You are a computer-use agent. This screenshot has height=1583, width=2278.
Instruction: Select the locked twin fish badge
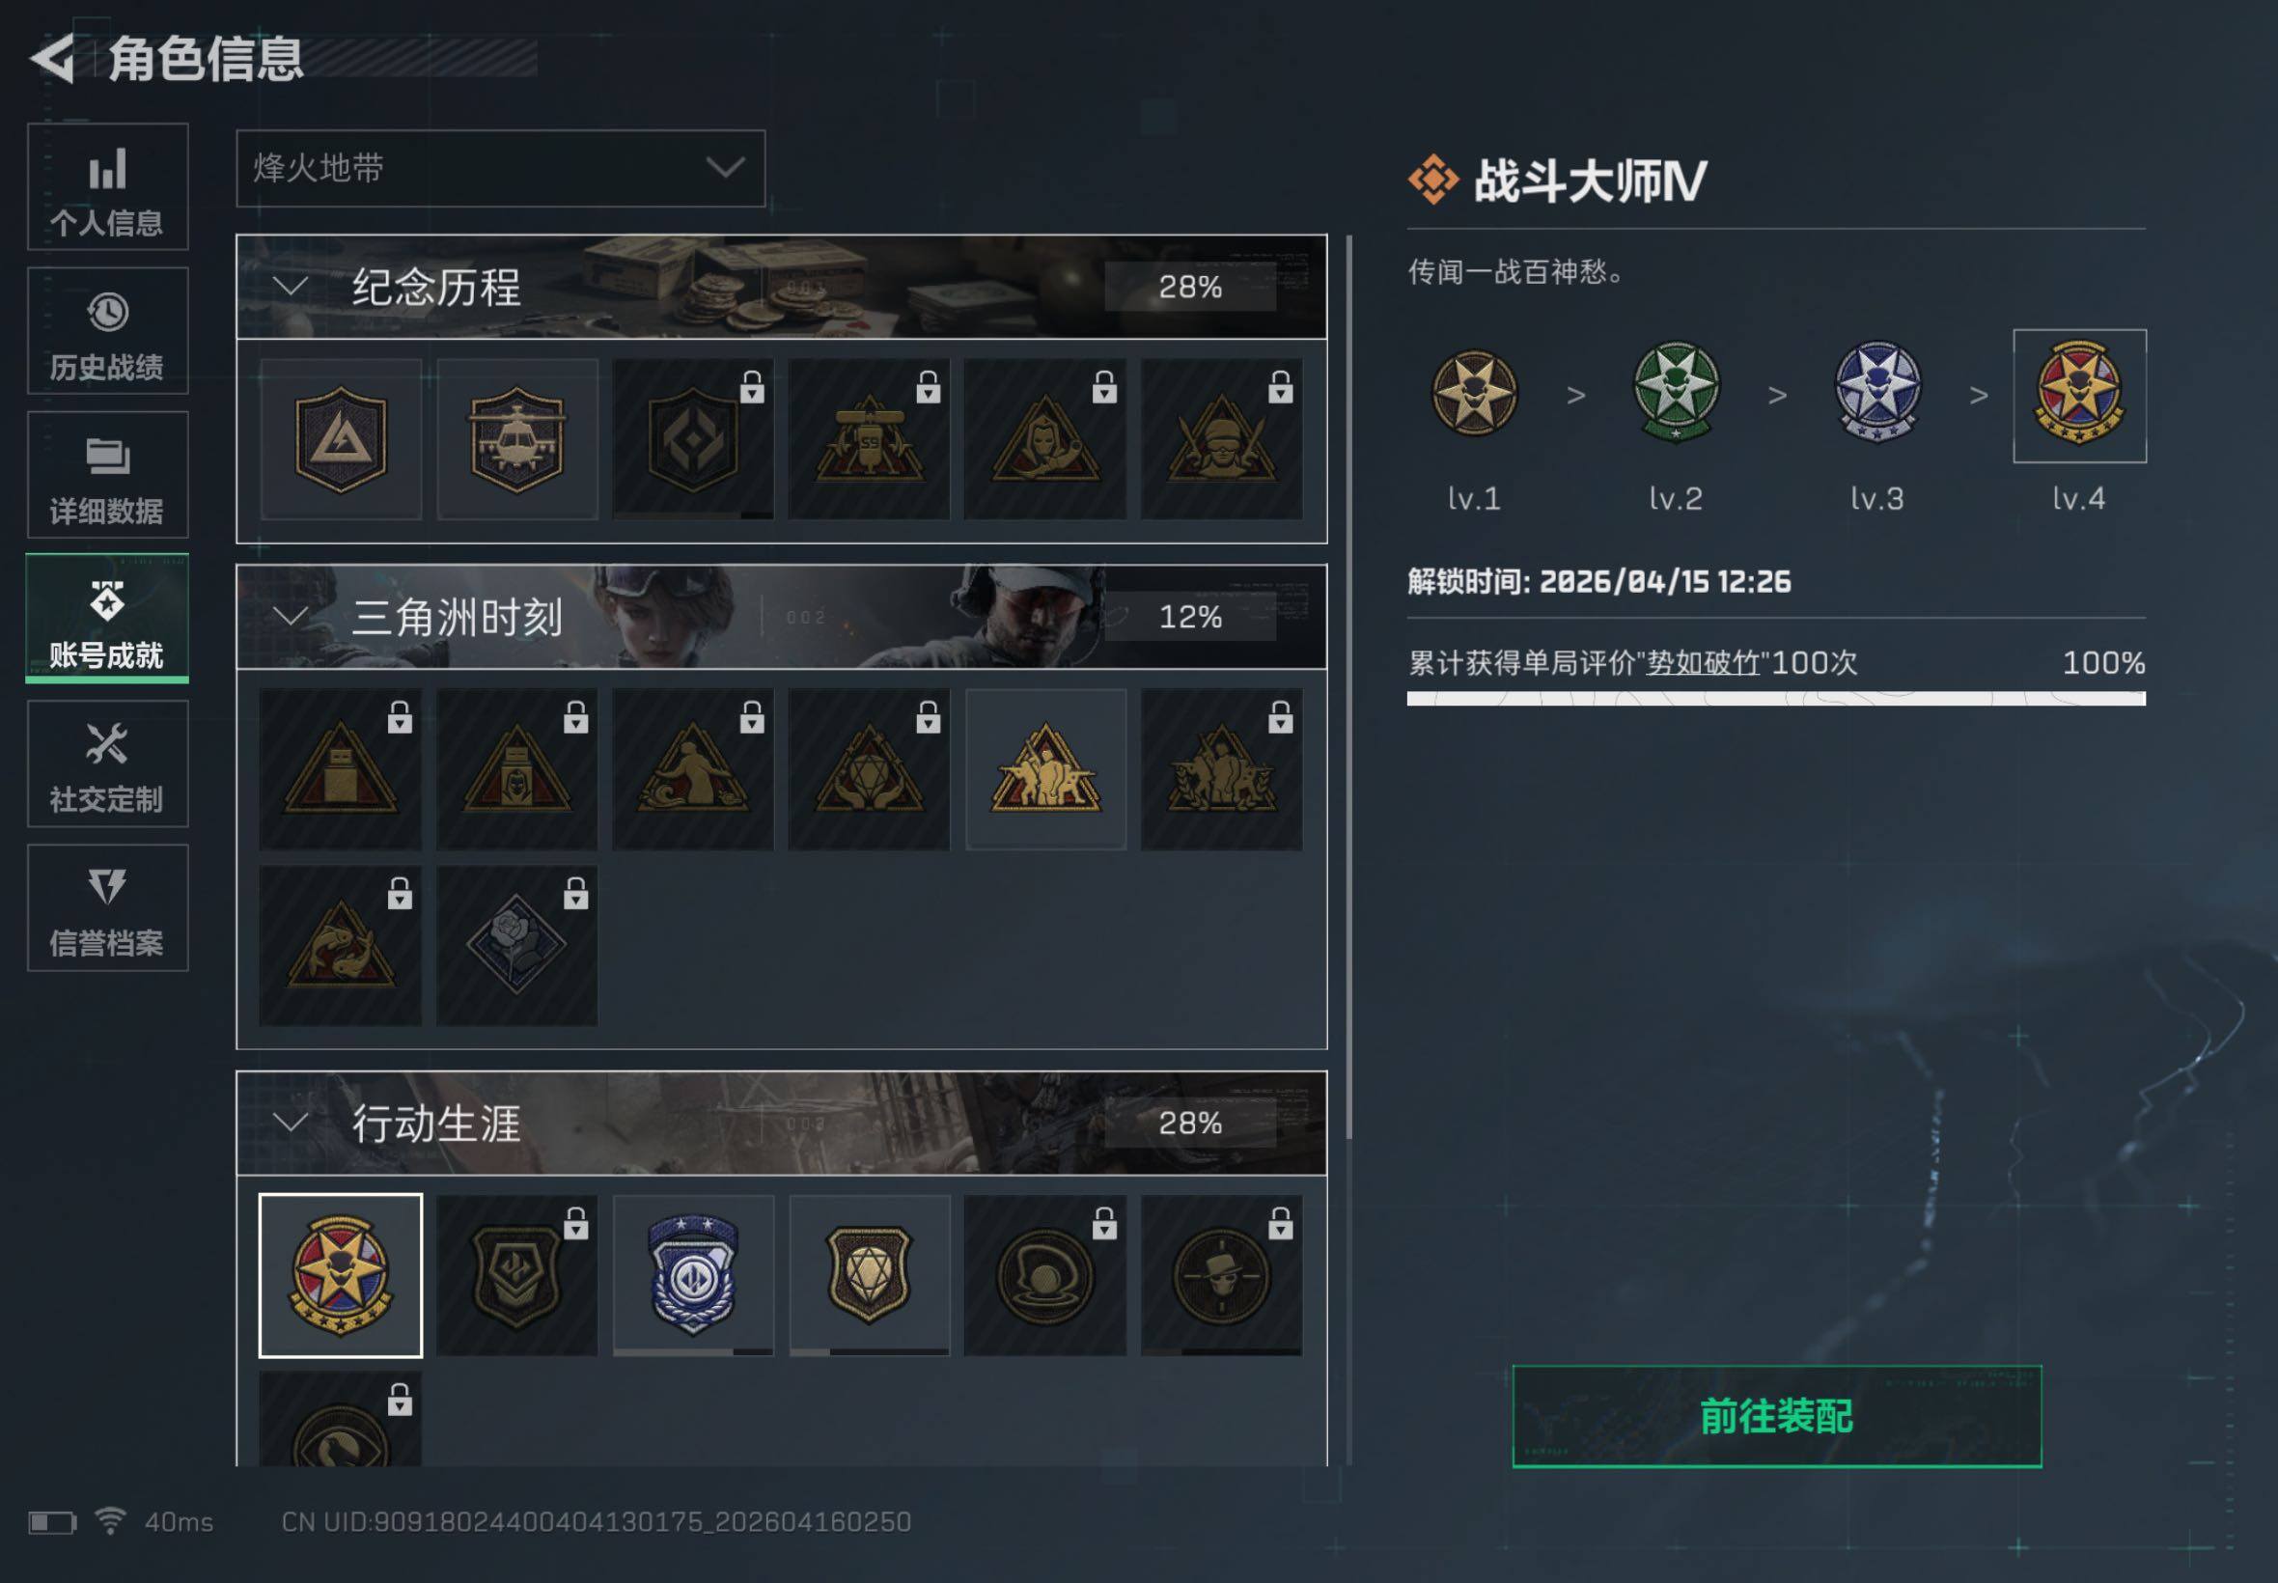pos(340,946)
